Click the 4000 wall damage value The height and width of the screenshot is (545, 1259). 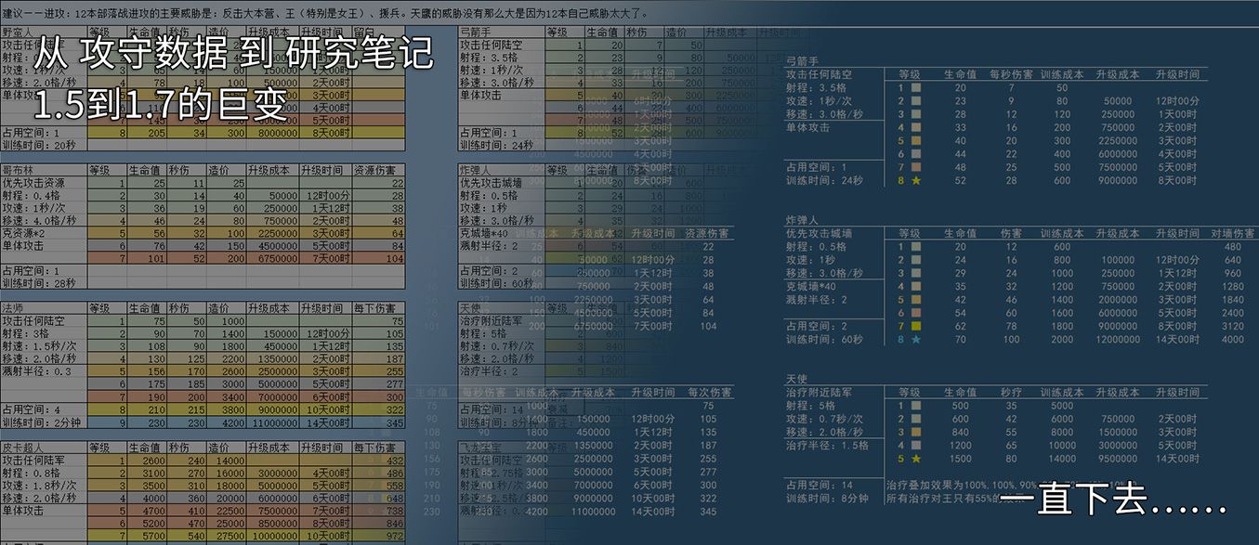point(1232,340)
